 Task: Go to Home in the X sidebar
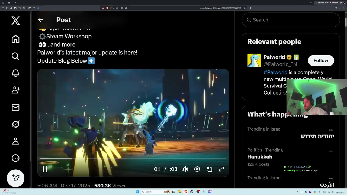(x=15, y=39)
